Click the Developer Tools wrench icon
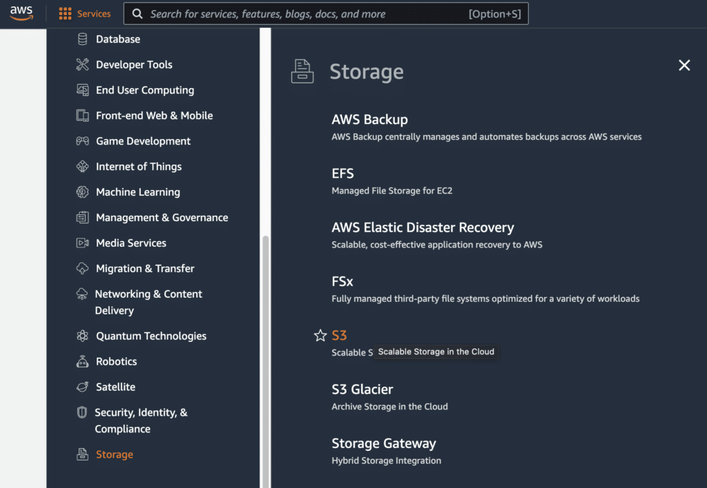The width and height of the screenshot is (707, 488). point(83,65)
